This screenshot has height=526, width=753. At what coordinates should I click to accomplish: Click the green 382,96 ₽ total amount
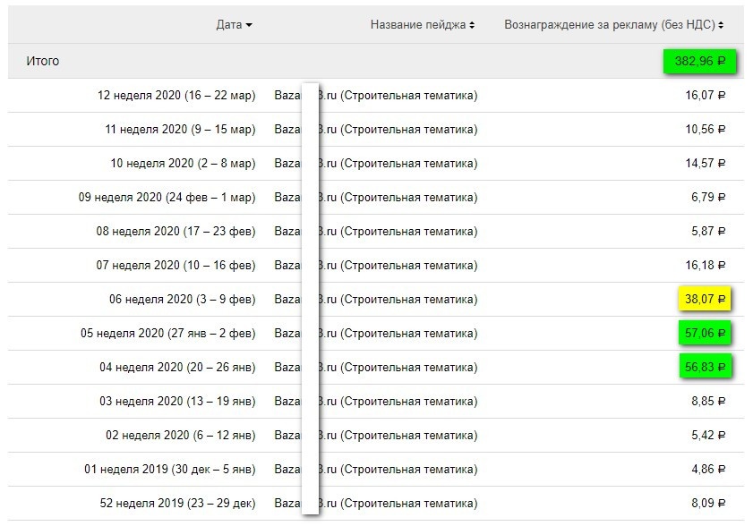tap(699, 62)
